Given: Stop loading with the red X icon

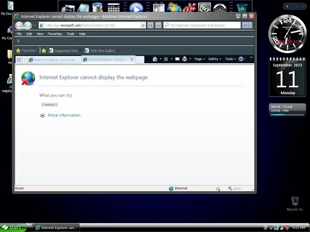Looking at the screenshot, I should (x=158, y=25).
